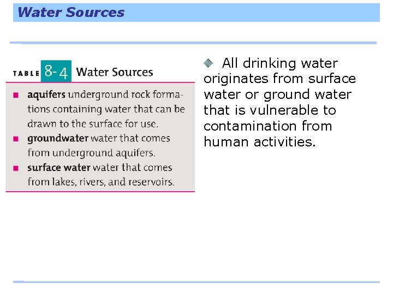Click the pink square bullet beside 'aquifers'
Screen dimensions: 393x295
16,95
